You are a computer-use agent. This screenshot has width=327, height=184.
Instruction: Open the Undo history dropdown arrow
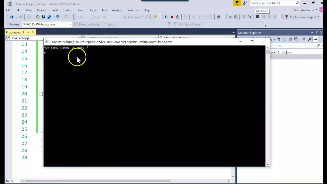(x=62, y=17)
